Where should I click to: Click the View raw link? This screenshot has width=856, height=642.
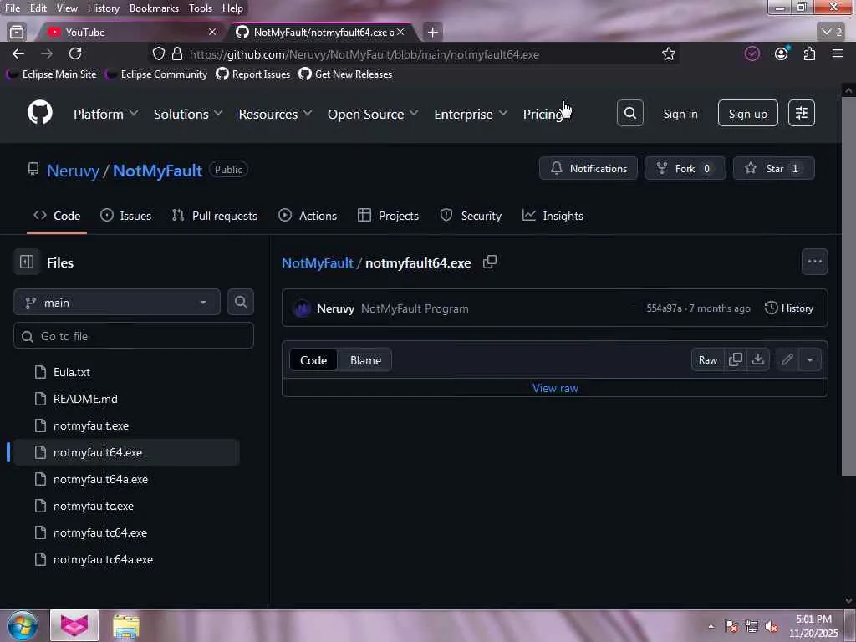point(555,388)
